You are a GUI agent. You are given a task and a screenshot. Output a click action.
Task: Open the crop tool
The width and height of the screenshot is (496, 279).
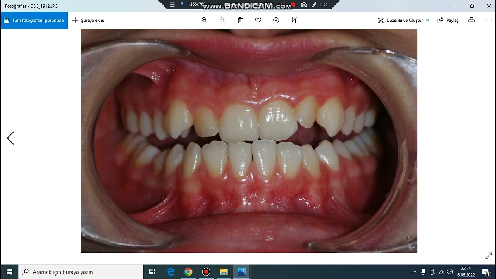point(294,21)
